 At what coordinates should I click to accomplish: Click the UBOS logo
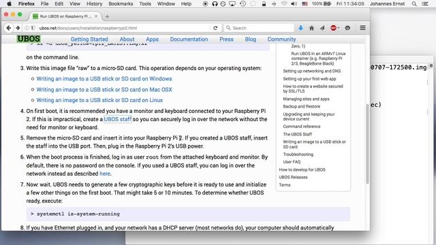(29, 39)
